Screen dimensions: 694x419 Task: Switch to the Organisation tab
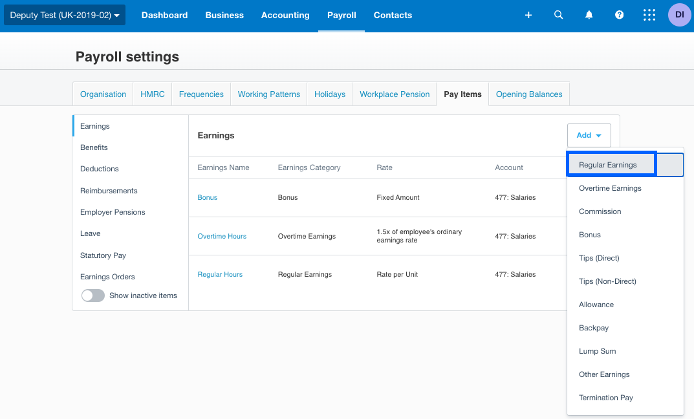[x=103, y=94]
